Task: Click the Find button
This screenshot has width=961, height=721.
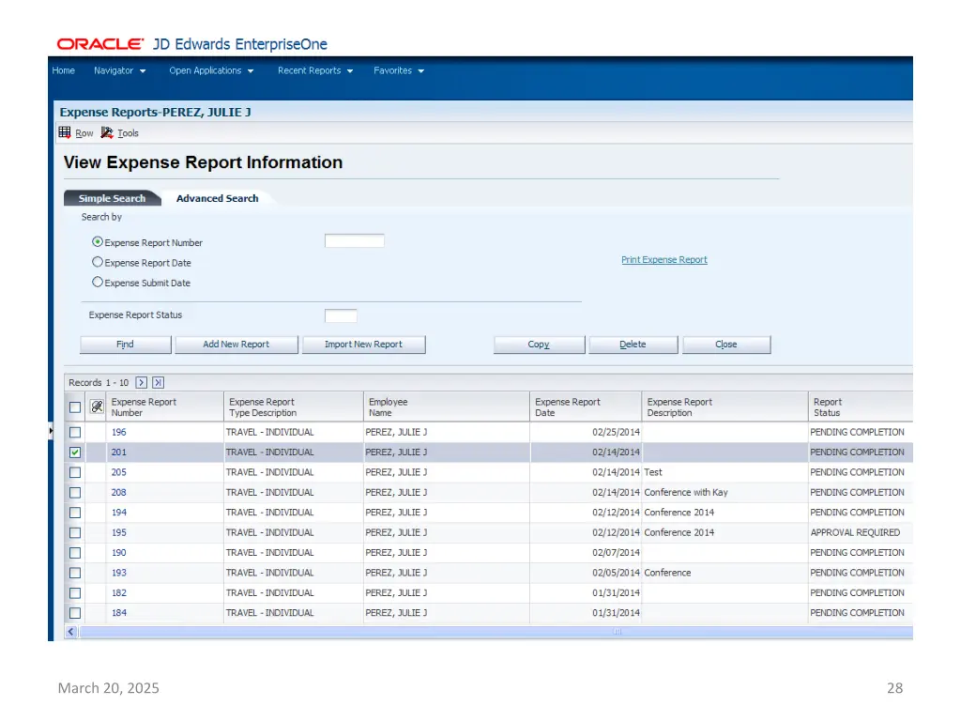Action: click(126, 345)
